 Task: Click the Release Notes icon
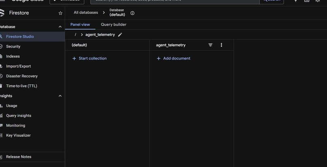pos(1,157)
